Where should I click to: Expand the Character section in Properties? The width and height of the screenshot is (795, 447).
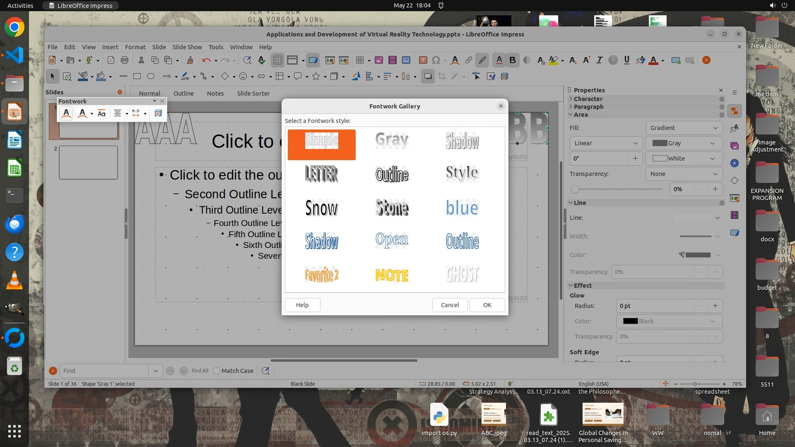click(588, 99)
